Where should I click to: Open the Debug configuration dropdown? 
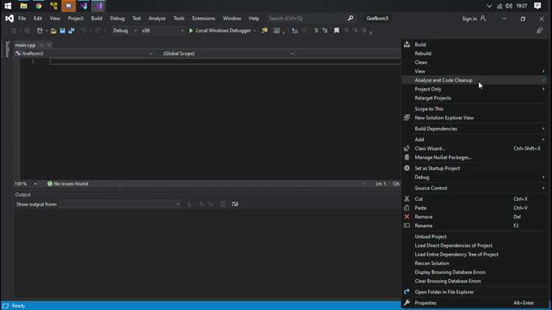pos(124,31)
